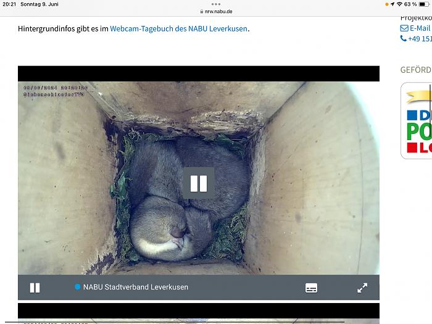This screenshot has height=324, width=432.
Task: Click the E-Mail contact link
Action: (420, 28)
